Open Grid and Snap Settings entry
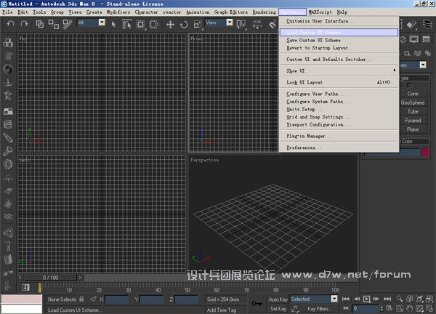The image size is (436, 314). tap(339, 117)
